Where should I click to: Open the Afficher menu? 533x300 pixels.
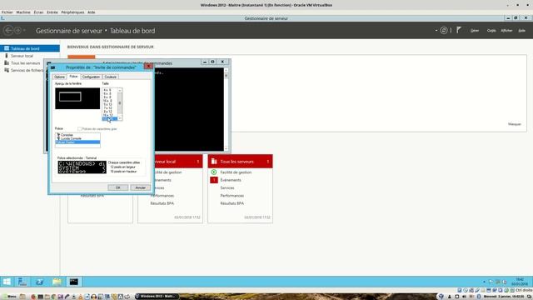pyautogui.click(x=506, y=31)
